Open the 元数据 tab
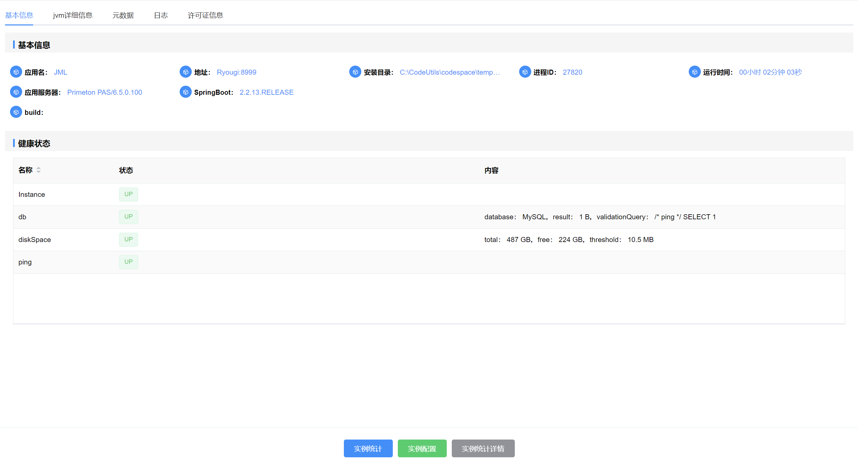 click(x=123, y=15)
